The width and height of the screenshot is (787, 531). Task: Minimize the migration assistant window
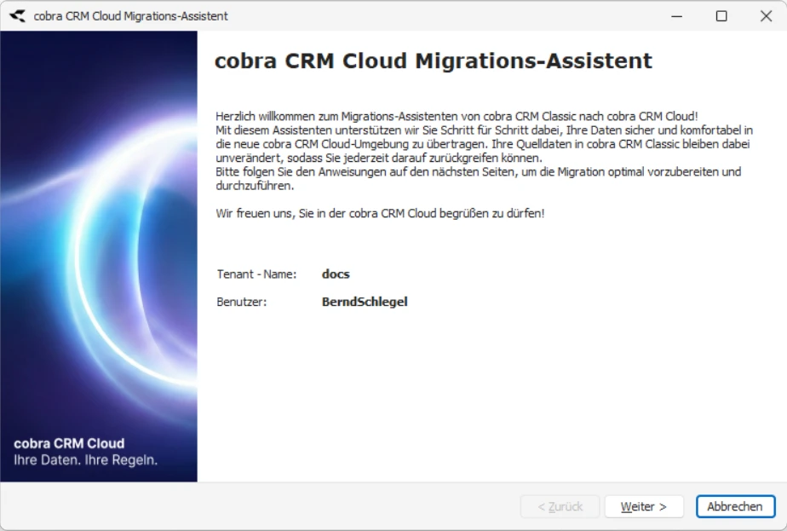(677, 15)
